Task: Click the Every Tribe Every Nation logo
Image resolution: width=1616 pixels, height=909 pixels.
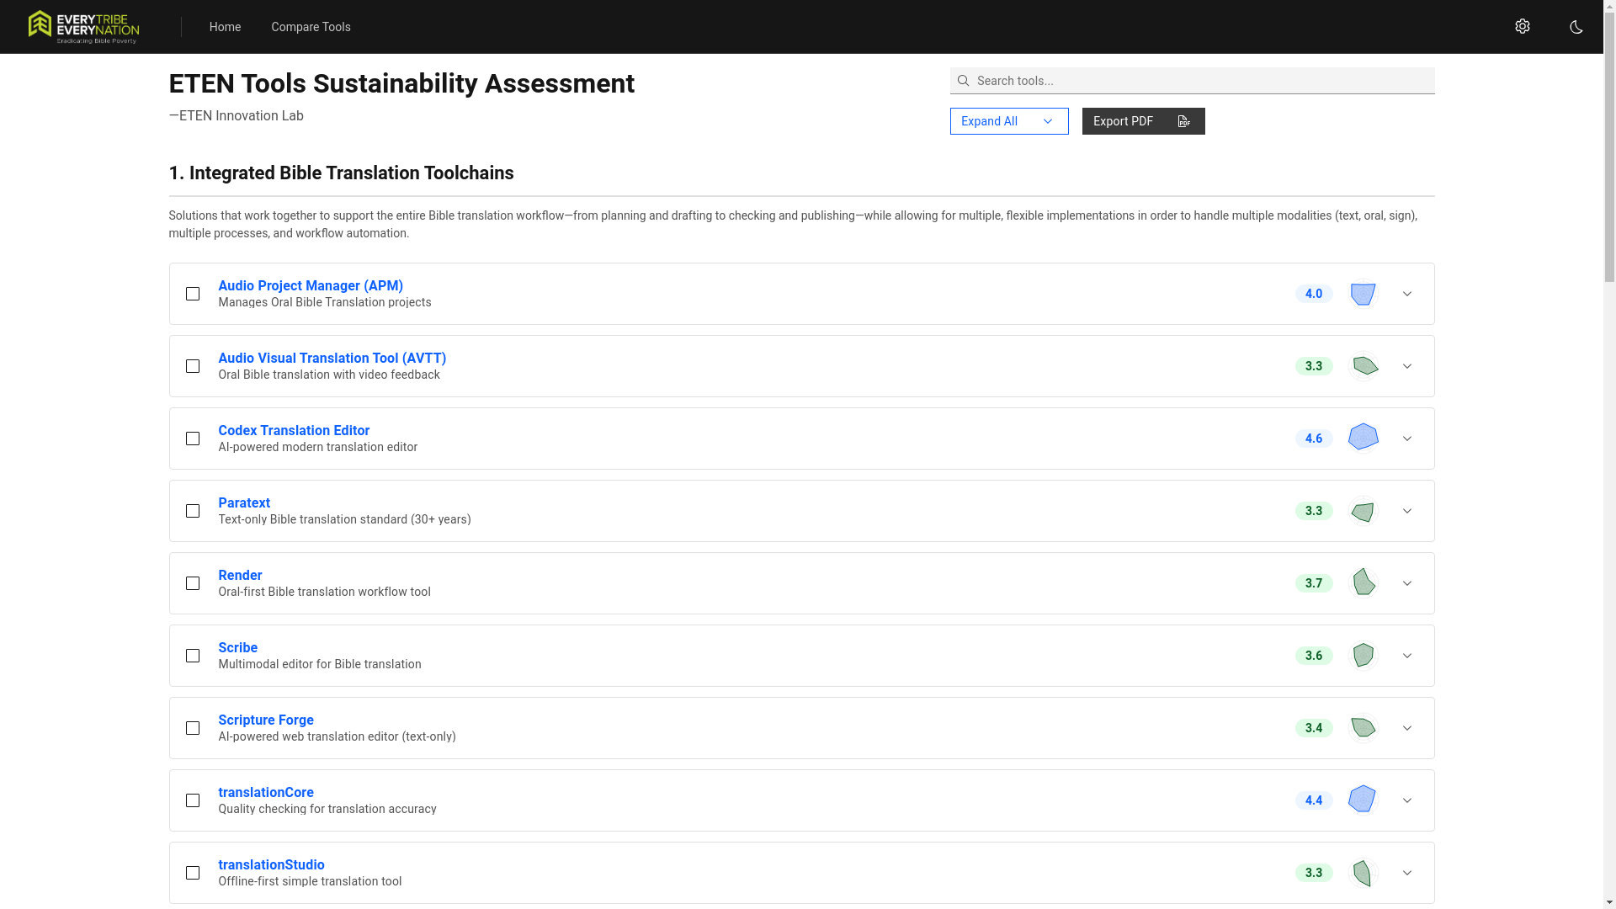Action: [83, 27]
